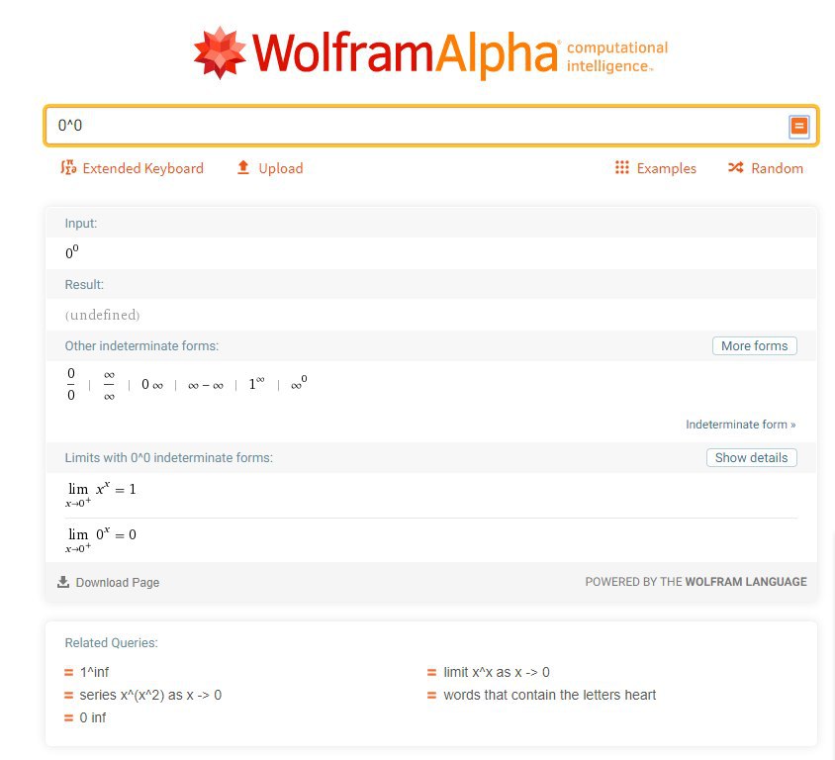This screenshot has height=760, width=835.
Task: Click the ∞ − ∞ indeterminate form
Action: click(206, 385)
